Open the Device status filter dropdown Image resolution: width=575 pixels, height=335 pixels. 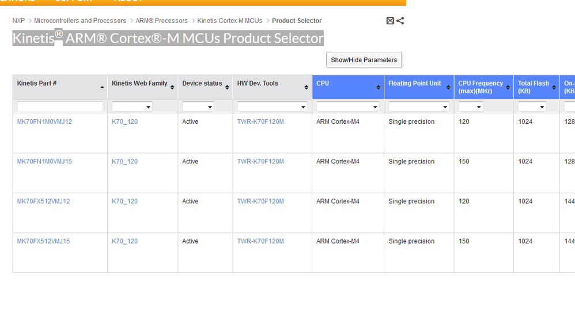tap(198, 106)
